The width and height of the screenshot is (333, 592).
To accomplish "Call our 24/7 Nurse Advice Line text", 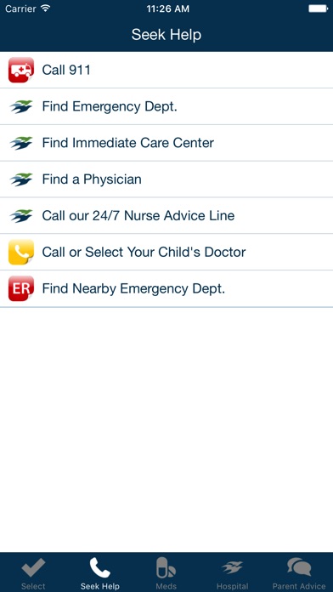I will (138, 215).
